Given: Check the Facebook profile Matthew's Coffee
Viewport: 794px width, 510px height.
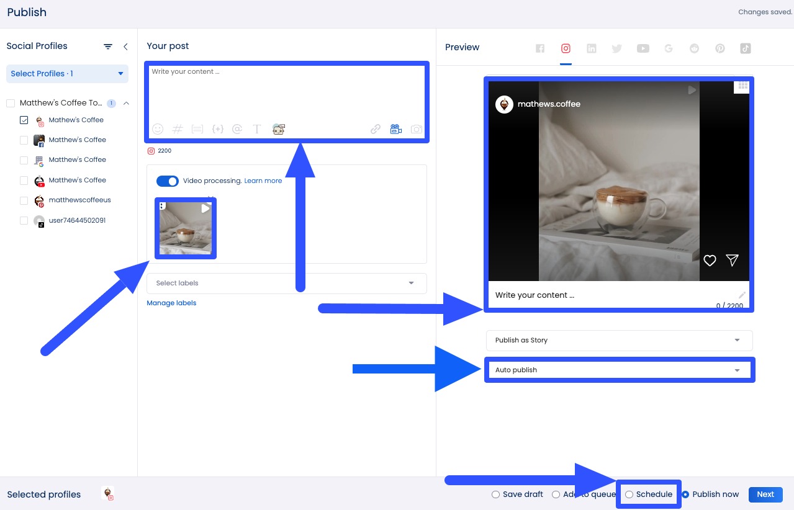Looking at the screenshot, I should click(x=24, y=140).
